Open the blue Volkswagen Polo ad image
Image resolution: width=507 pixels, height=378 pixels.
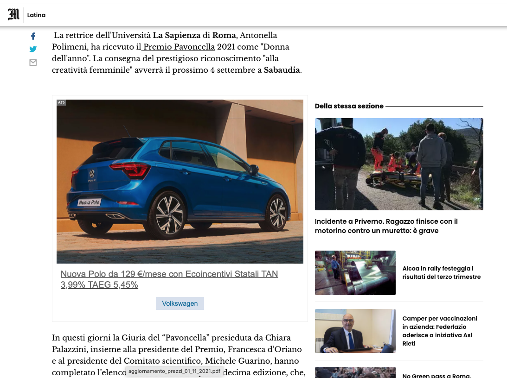(180, 182)
